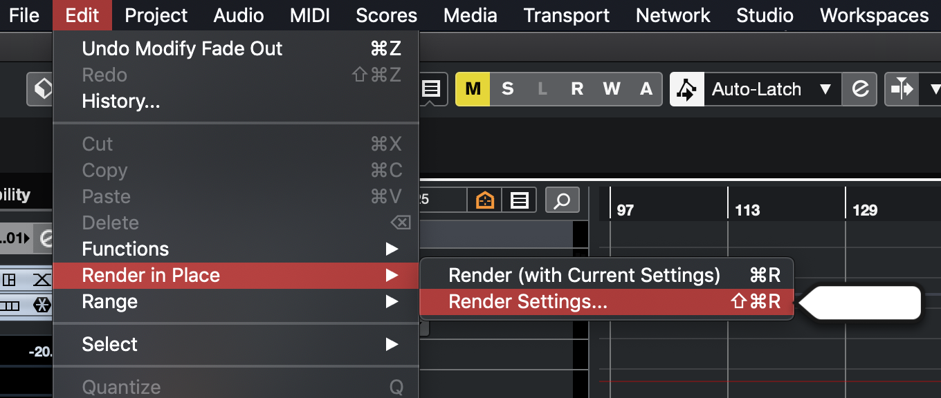941x398 pixels.
Task: Open the magnifier search icon above tracks
Action: click(x=562, y=200)
